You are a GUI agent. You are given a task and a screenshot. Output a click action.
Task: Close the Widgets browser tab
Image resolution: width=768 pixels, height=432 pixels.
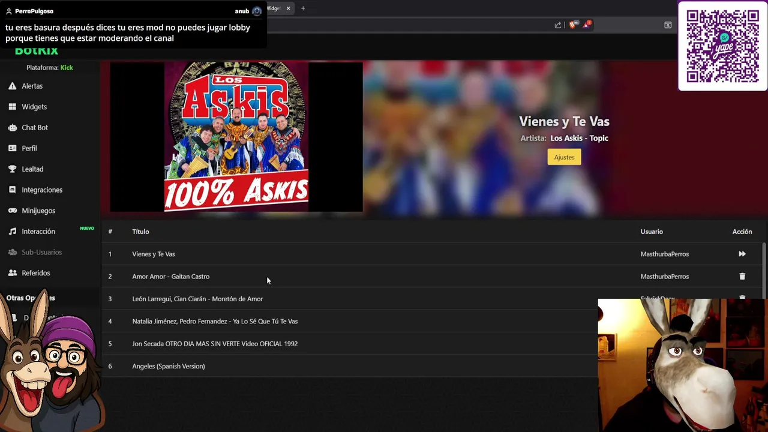click(288, 8)
